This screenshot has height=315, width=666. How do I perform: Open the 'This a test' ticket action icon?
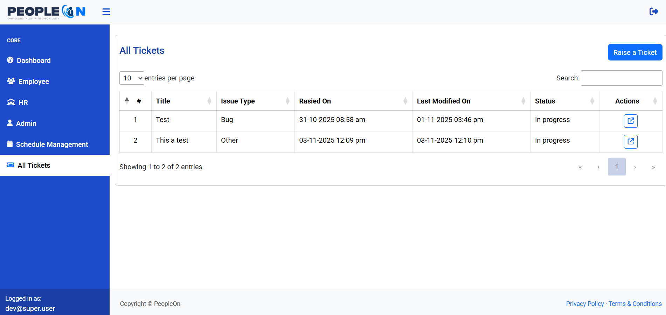point(630,142)
